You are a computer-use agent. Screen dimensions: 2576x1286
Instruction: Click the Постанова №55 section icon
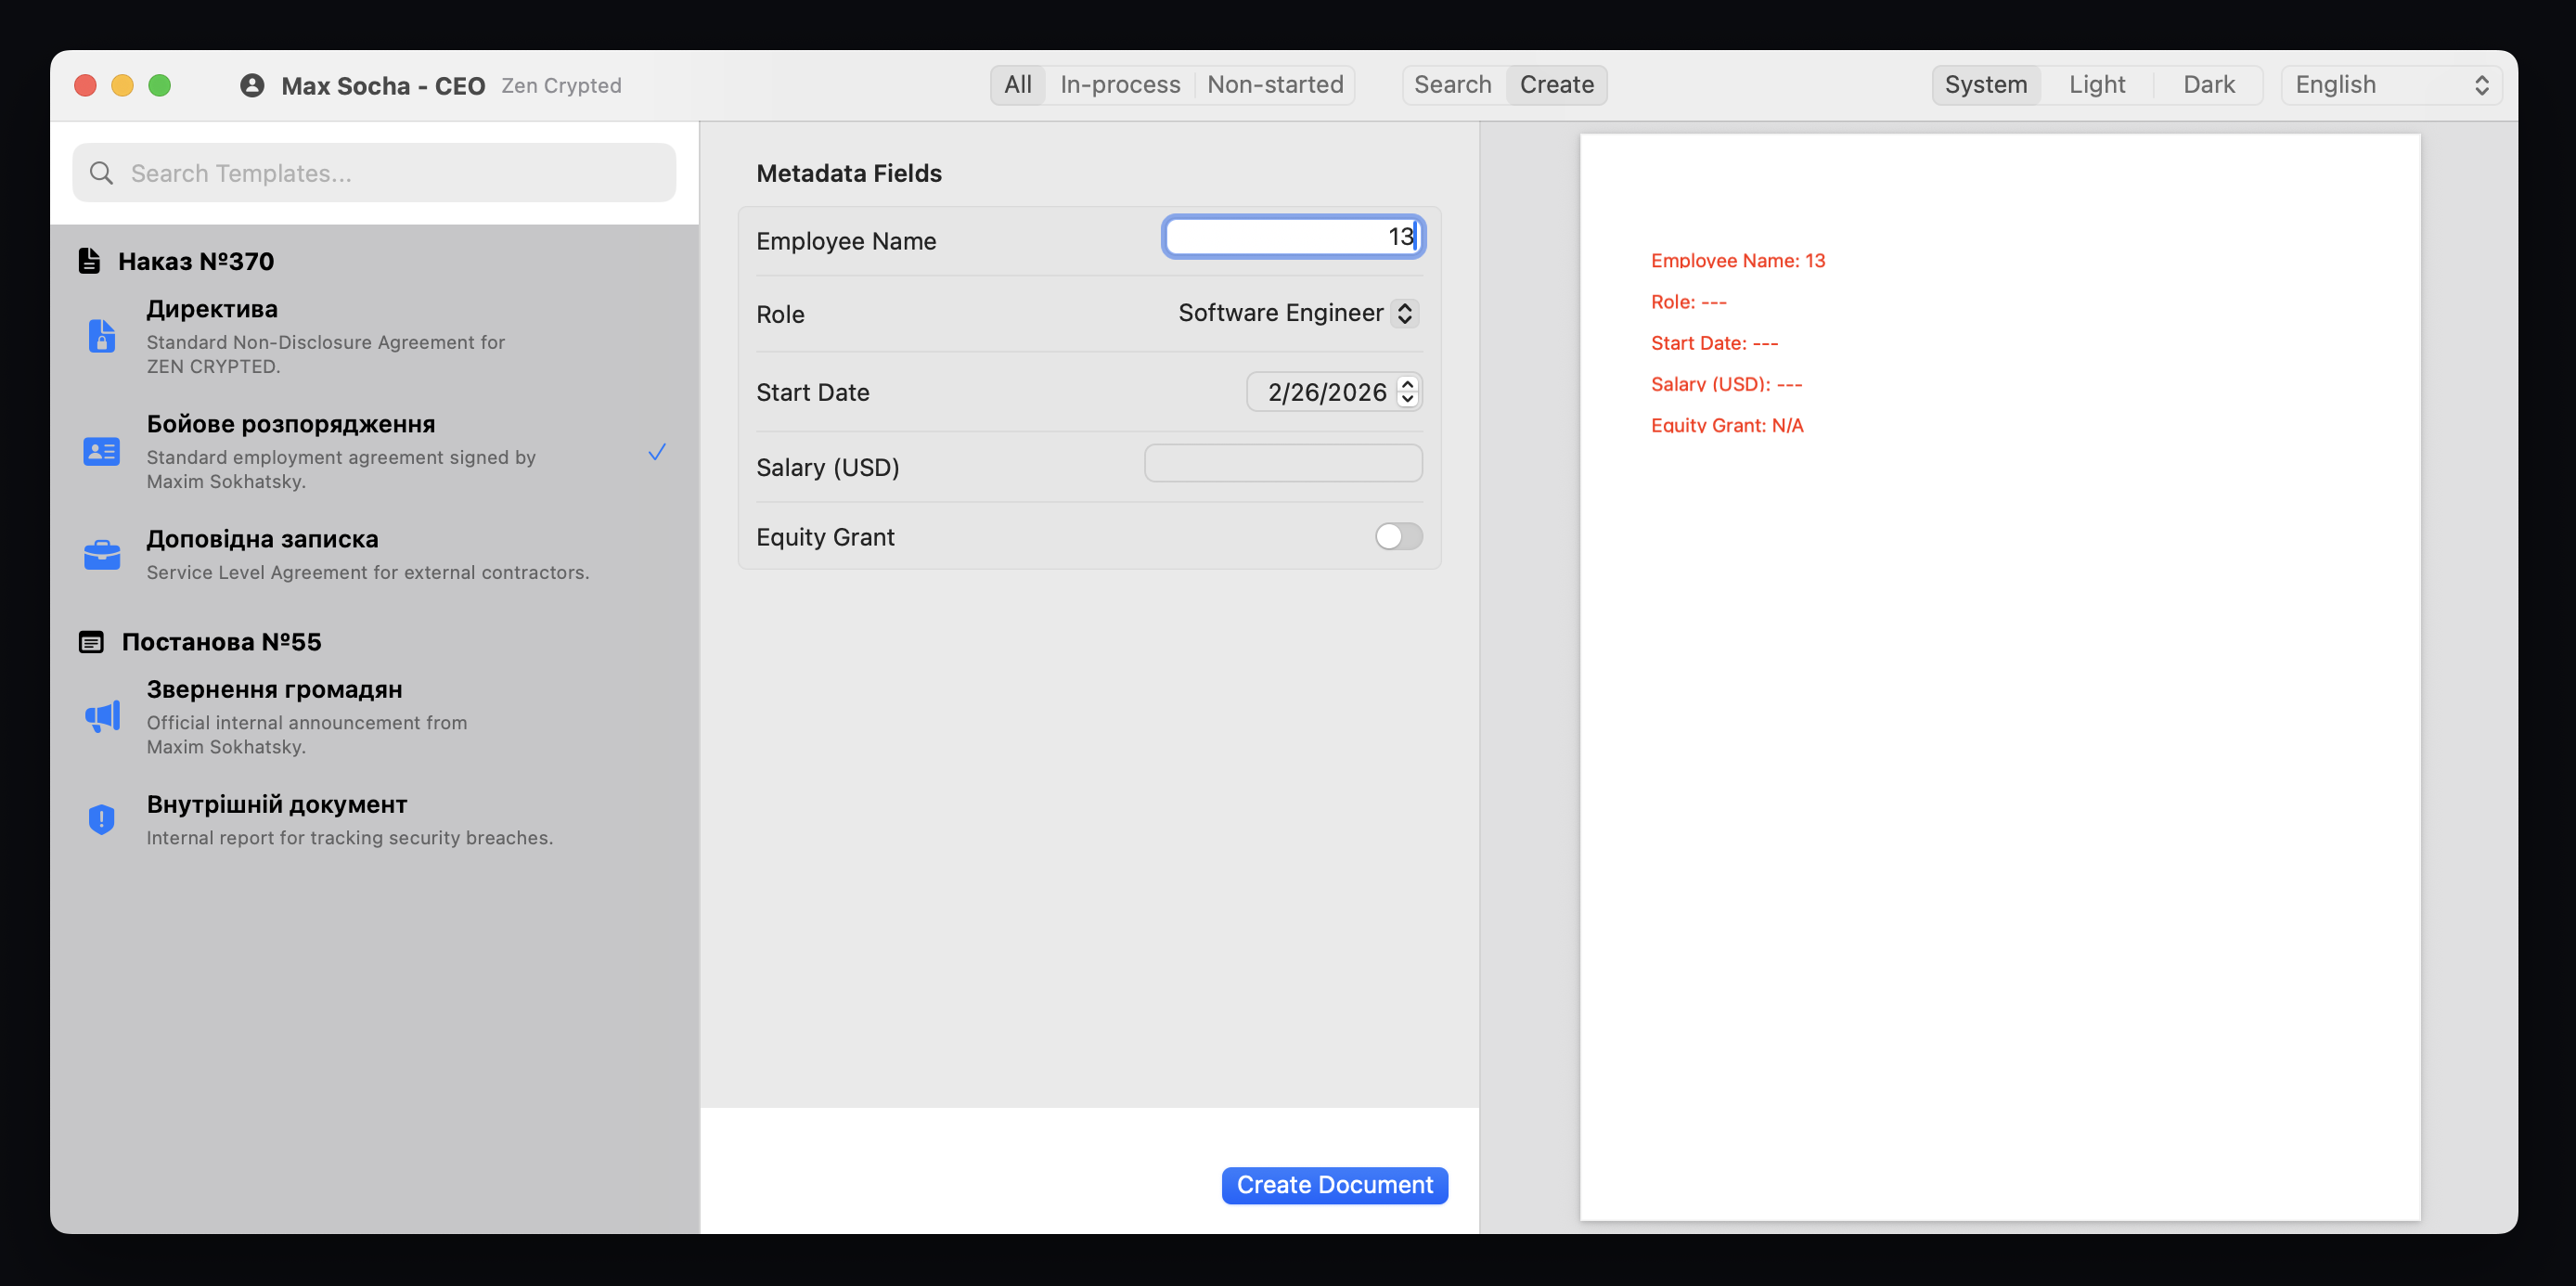[x=91, y=642]
